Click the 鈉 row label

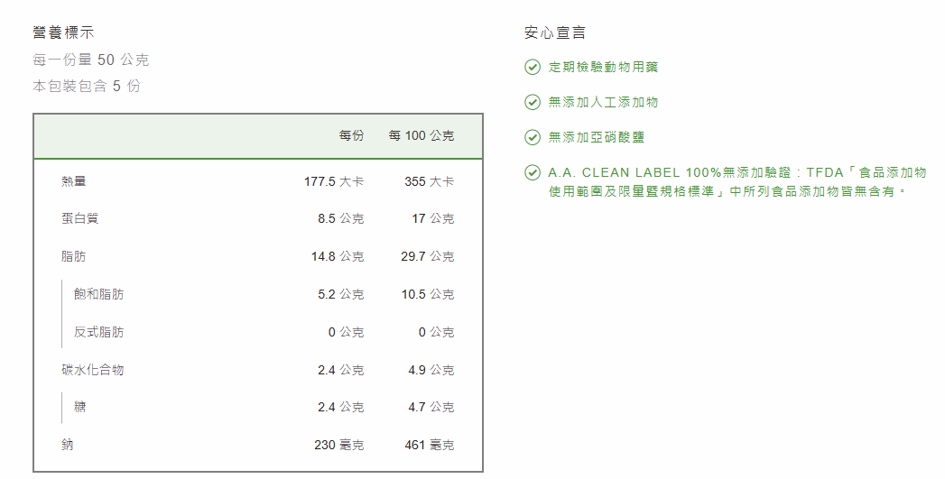[68, 445]
